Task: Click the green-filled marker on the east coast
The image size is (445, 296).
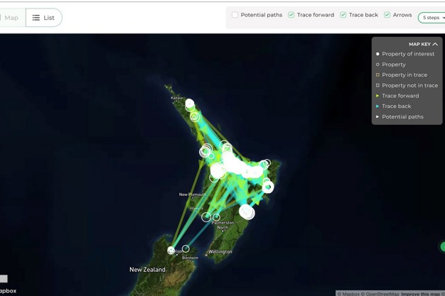Action: pos(268,187)
